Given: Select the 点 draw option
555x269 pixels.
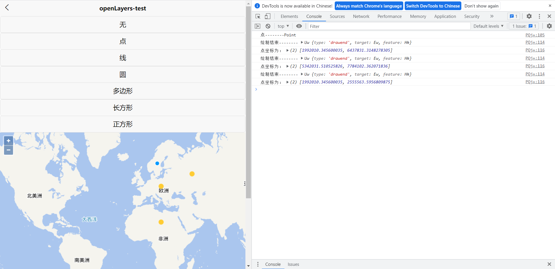Looking at the screenshot, I should click(123, 41).
